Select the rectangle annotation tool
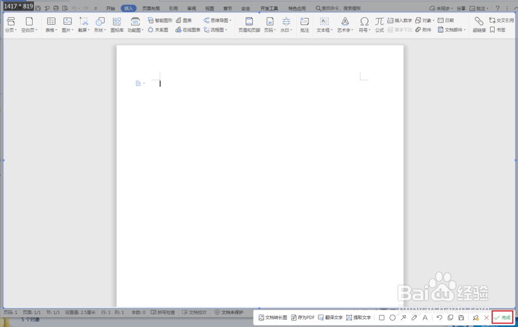Screen dimensions: 518x327 [x=382, y=318]
